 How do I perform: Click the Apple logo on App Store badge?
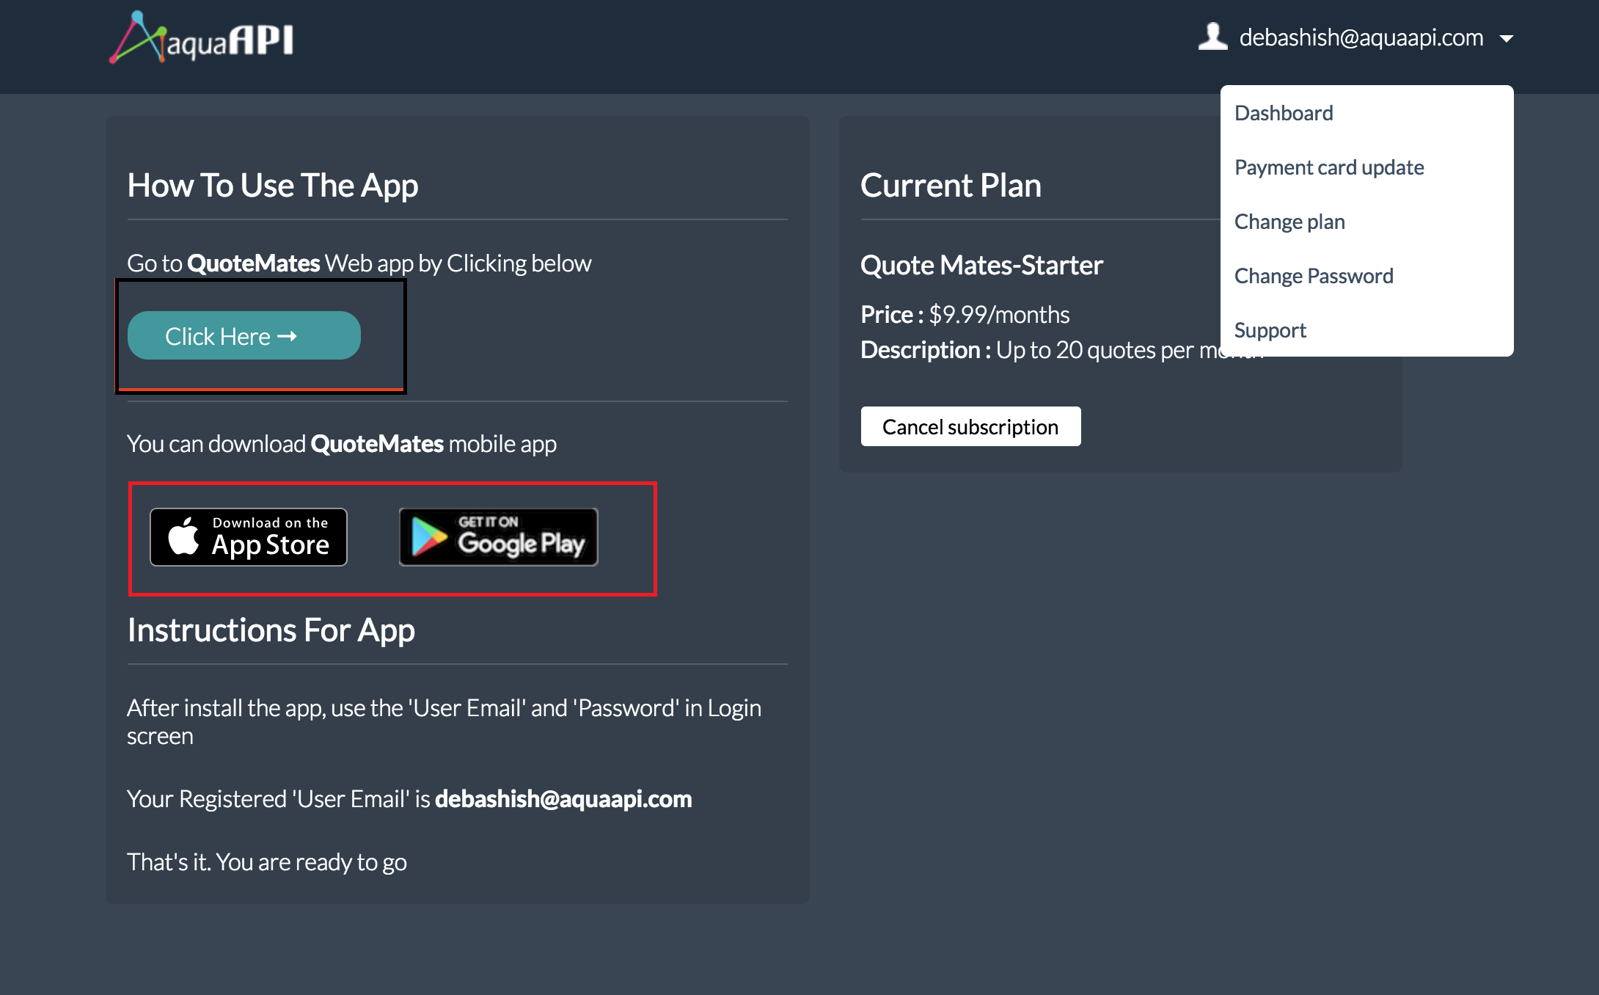coord(183,537)
